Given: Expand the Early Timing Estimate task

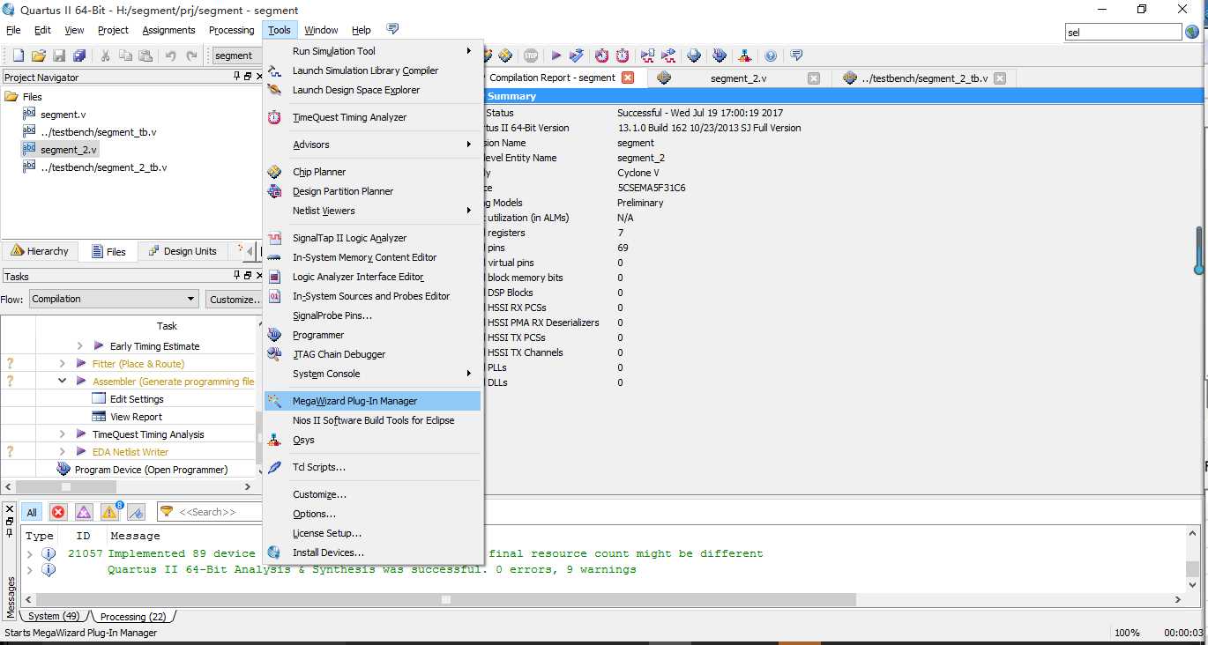Looking at the screenshot, I should click(79, 346).
